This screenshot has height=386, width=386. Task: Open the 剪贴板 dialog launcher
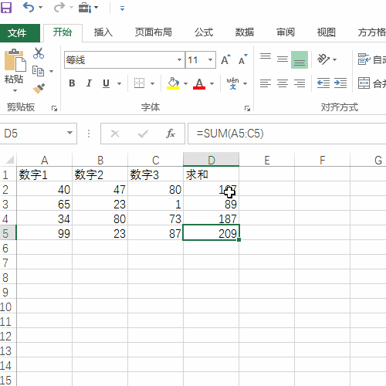tap(54, 109)
